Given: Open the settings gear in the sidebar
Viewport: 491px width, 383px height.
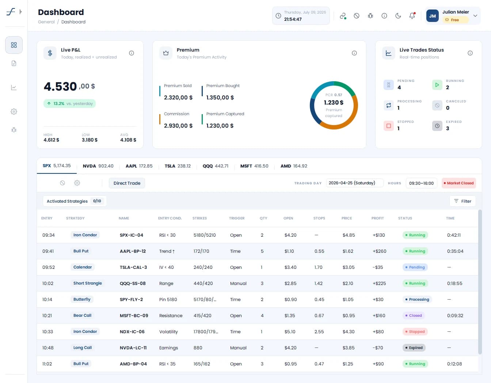Looking at the screenshot, I should (14, 112).
